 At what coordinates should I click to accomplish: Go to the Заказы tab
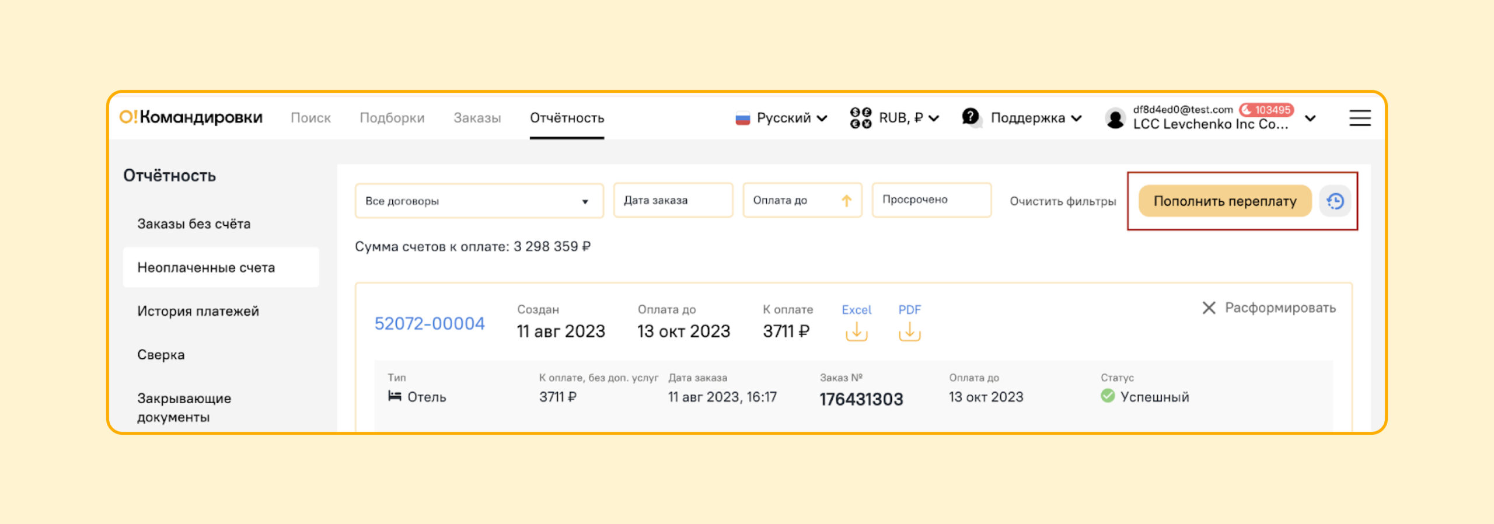click(477, 118)
